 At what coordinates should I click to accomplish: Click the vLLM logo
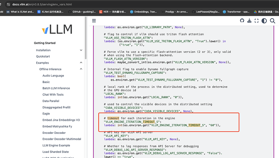57,29
